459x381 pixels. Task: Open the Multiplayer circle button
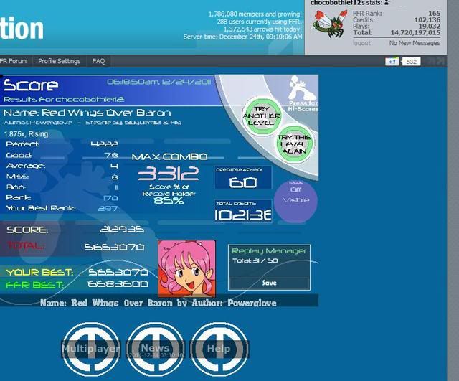pos(90,349)
